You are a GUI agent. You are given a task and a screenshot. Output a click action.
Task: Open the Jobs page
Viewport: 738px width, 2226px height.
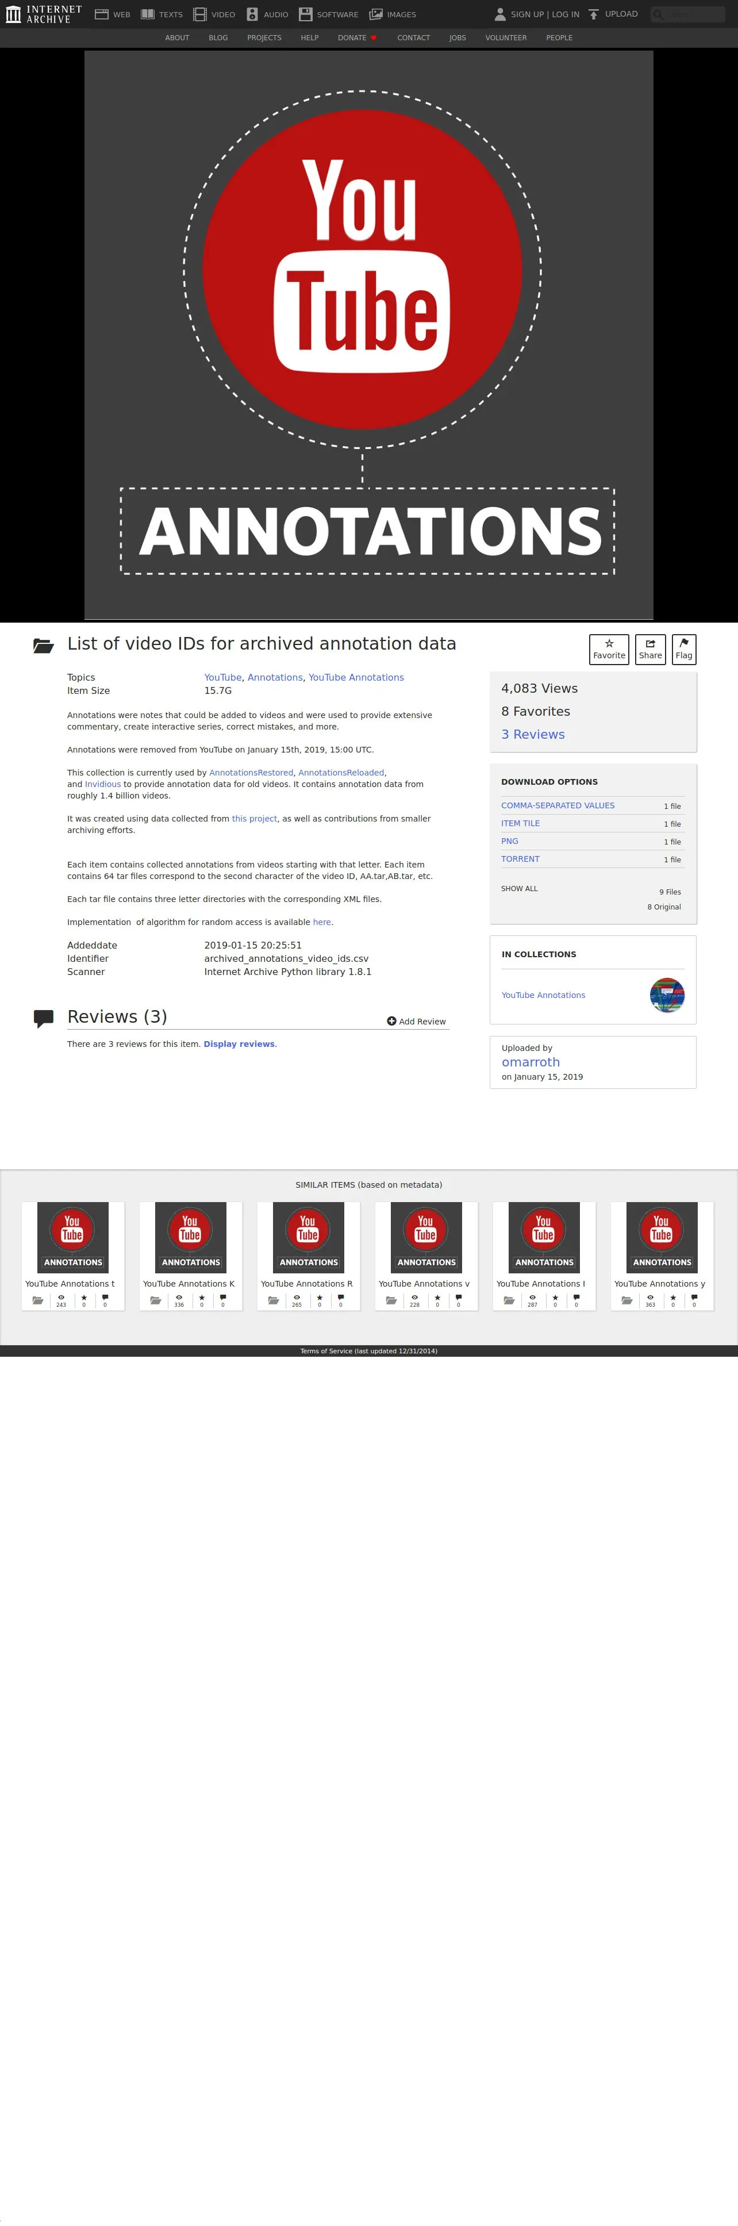click(457, 38)
